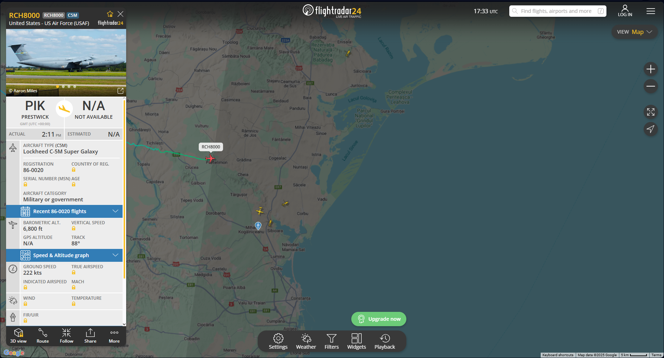Start Playback mode
This screenshot has height=358, width=664.
[x=385, y=342]
